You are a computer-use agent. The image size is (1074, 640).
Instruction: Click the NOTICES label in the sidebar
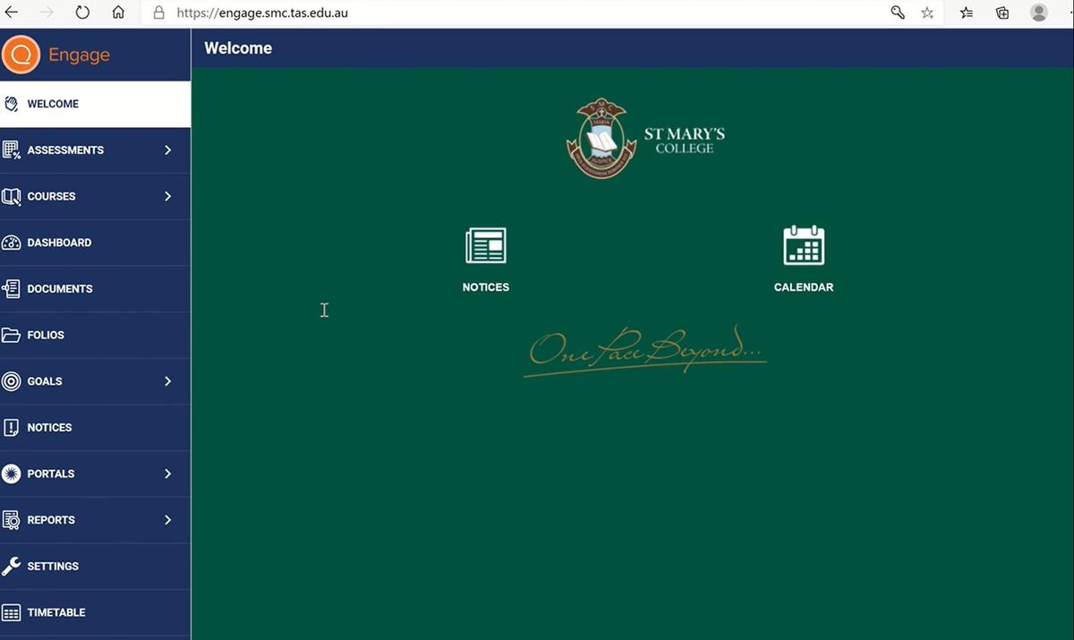49,428
